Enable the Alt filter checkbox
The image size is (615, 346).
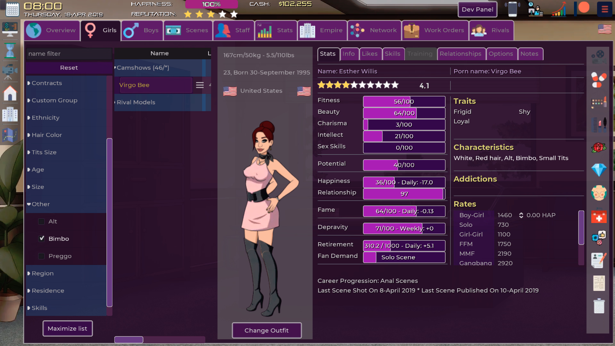pyautogui.click(x=41, y=221)
